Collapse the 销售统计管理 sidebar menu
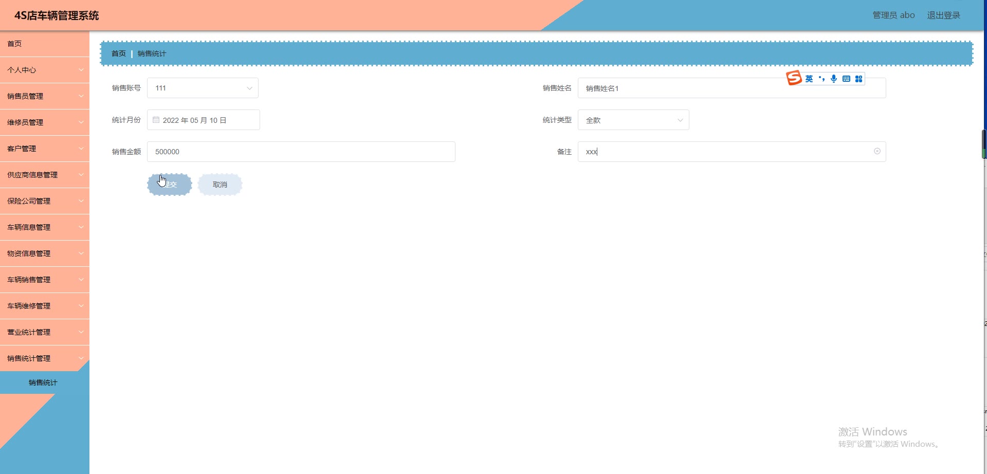Viewport: 987px width, 474px height. 45,358
